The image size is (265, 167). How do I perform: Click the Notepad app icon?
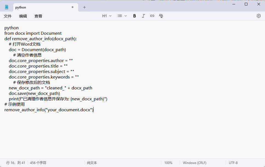tap(7, 7)
